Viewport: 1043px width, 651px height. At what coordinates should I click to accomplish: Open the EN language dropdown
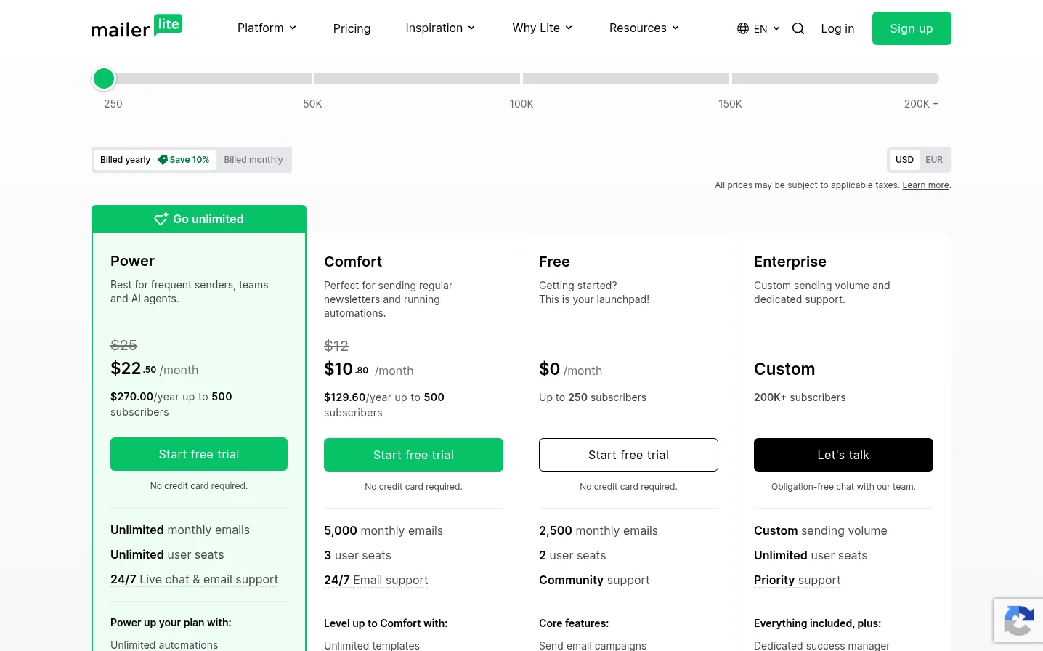tap(758, 28)
